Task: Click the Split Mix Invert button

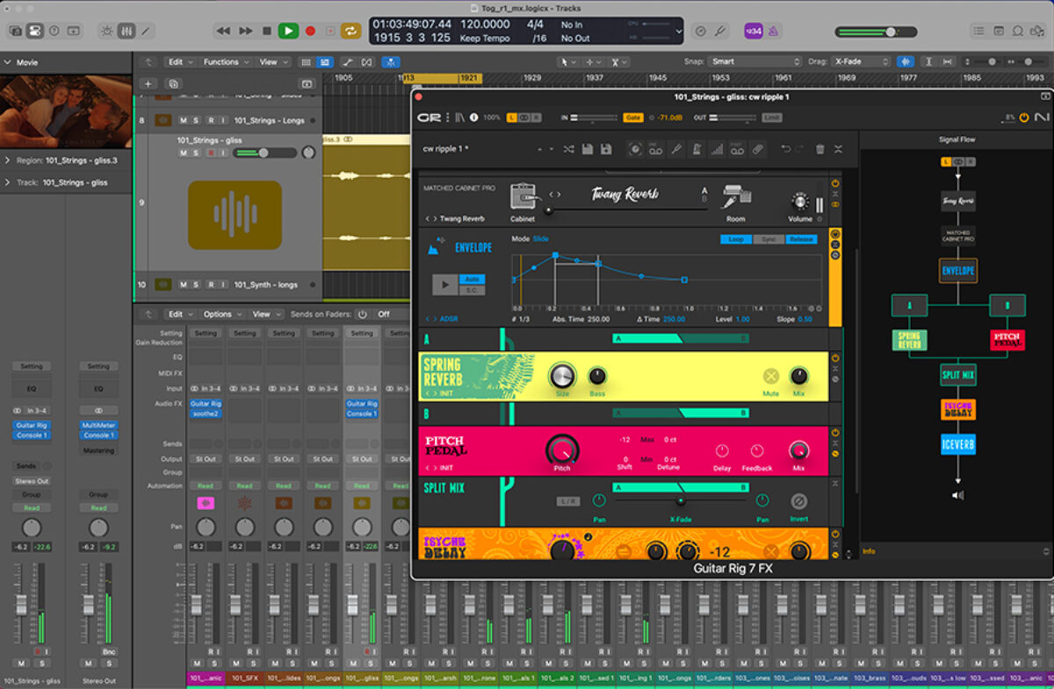Action: click(x=799, y=502)
